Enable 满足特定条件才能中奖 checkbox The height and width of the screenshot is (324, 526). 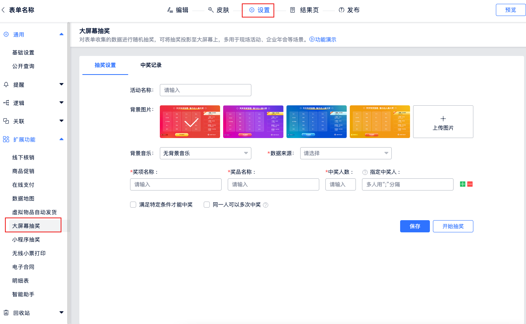point(133,205)
